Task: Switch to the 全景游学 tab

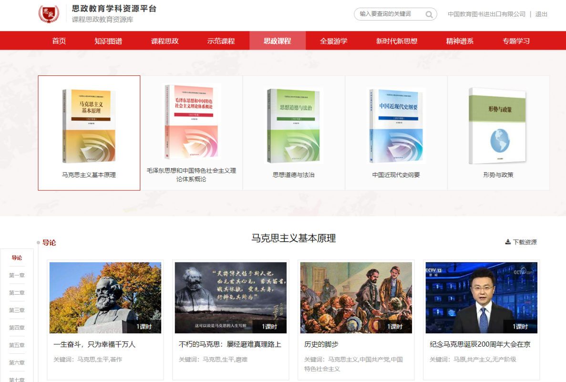Action: click(x=334, y=41)
